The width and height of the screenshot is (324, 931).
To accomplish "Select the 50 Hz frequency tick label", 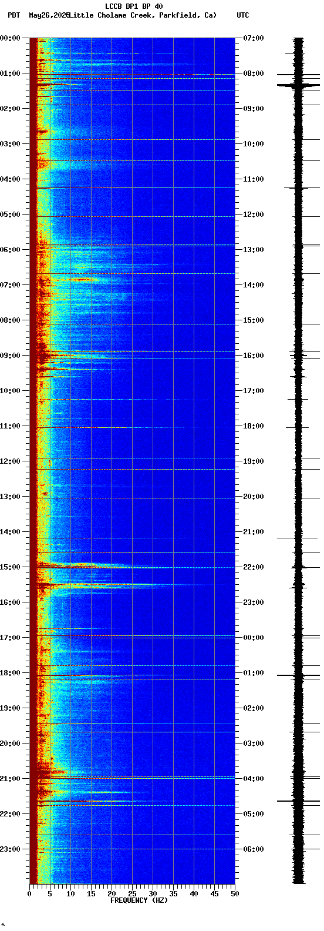I will (x=235, y=894).
